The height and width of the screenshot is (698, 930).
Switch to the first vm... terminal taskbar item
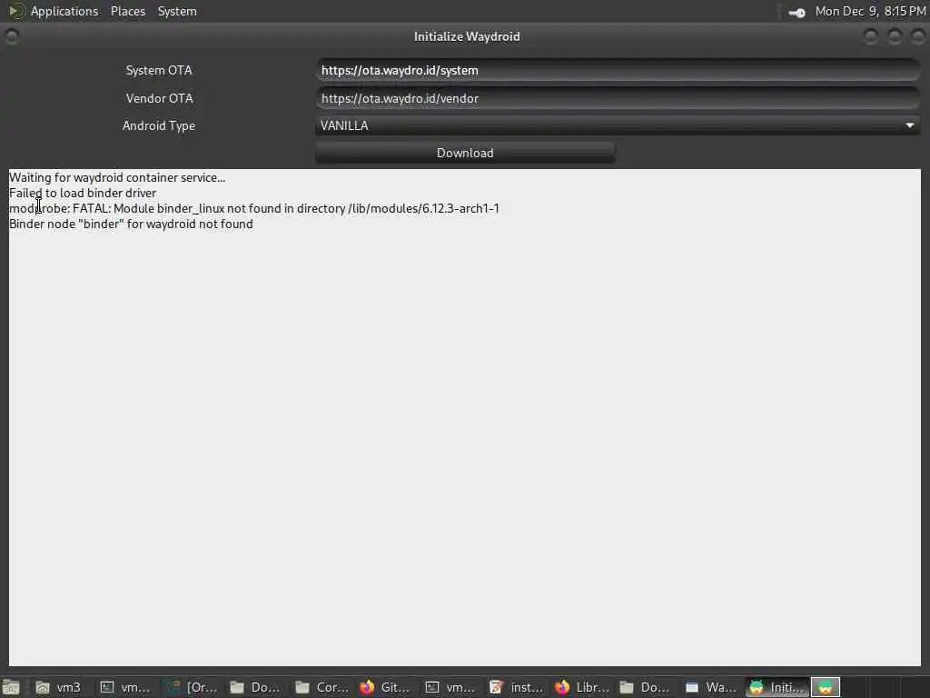click(124, 687)
